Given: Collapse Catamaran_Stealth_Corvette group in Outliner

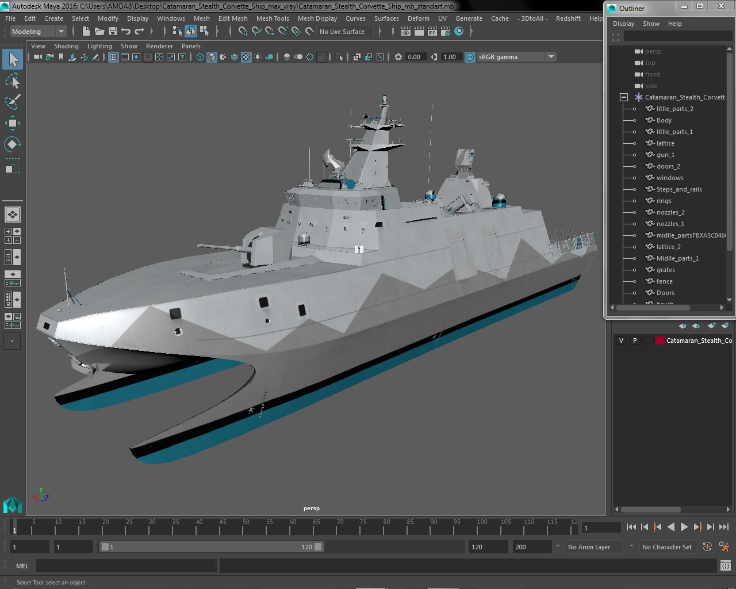Looking at the screenshot, I should click(624, 97).
